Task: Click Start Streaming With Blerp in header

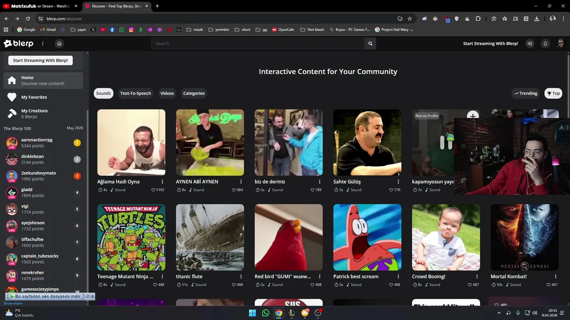Action: pyautogui.click(x=491, y=44)
